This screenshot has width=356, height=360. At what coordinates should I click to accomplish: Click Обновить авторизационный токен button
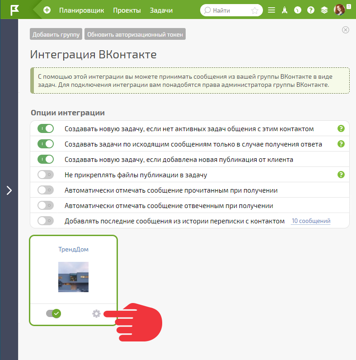pos(135,34)
